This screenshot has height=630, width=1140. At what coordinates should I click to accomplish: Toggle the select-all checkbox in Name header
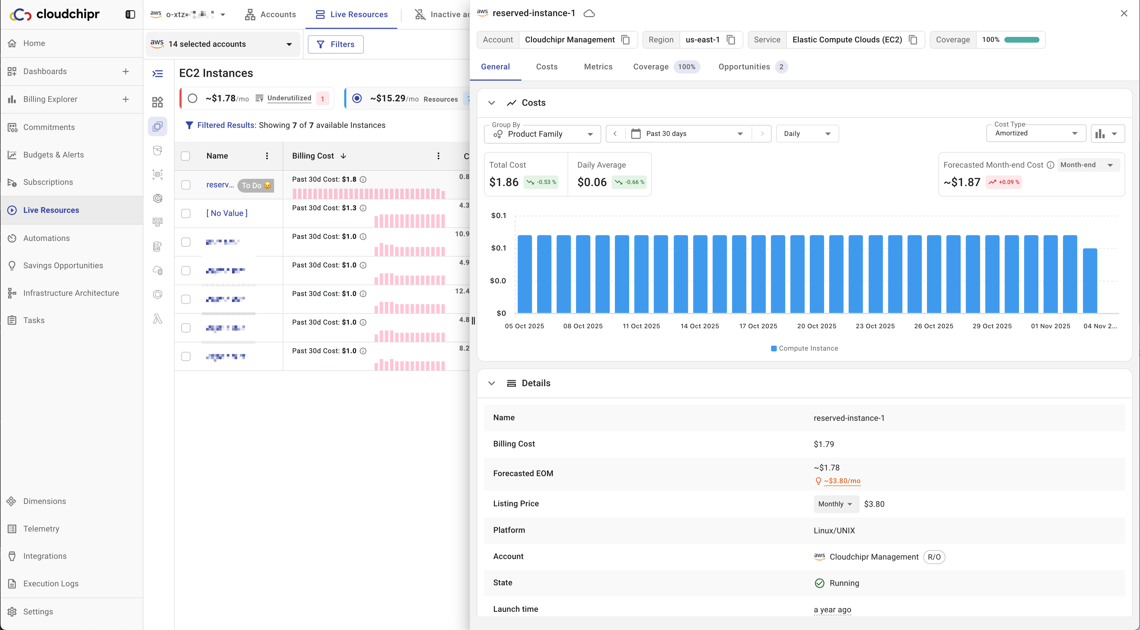coord(186,156)
